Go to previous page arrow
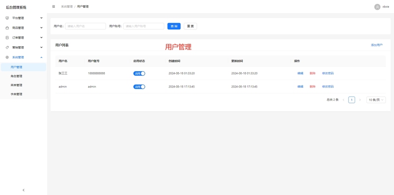Image resolution: width=394 pixels, height=195 pixels. (343, 100)
